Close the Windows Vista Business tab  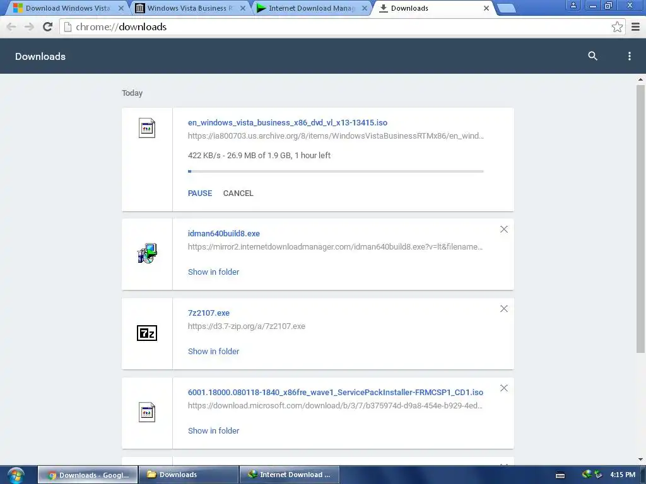coord(243,8)
